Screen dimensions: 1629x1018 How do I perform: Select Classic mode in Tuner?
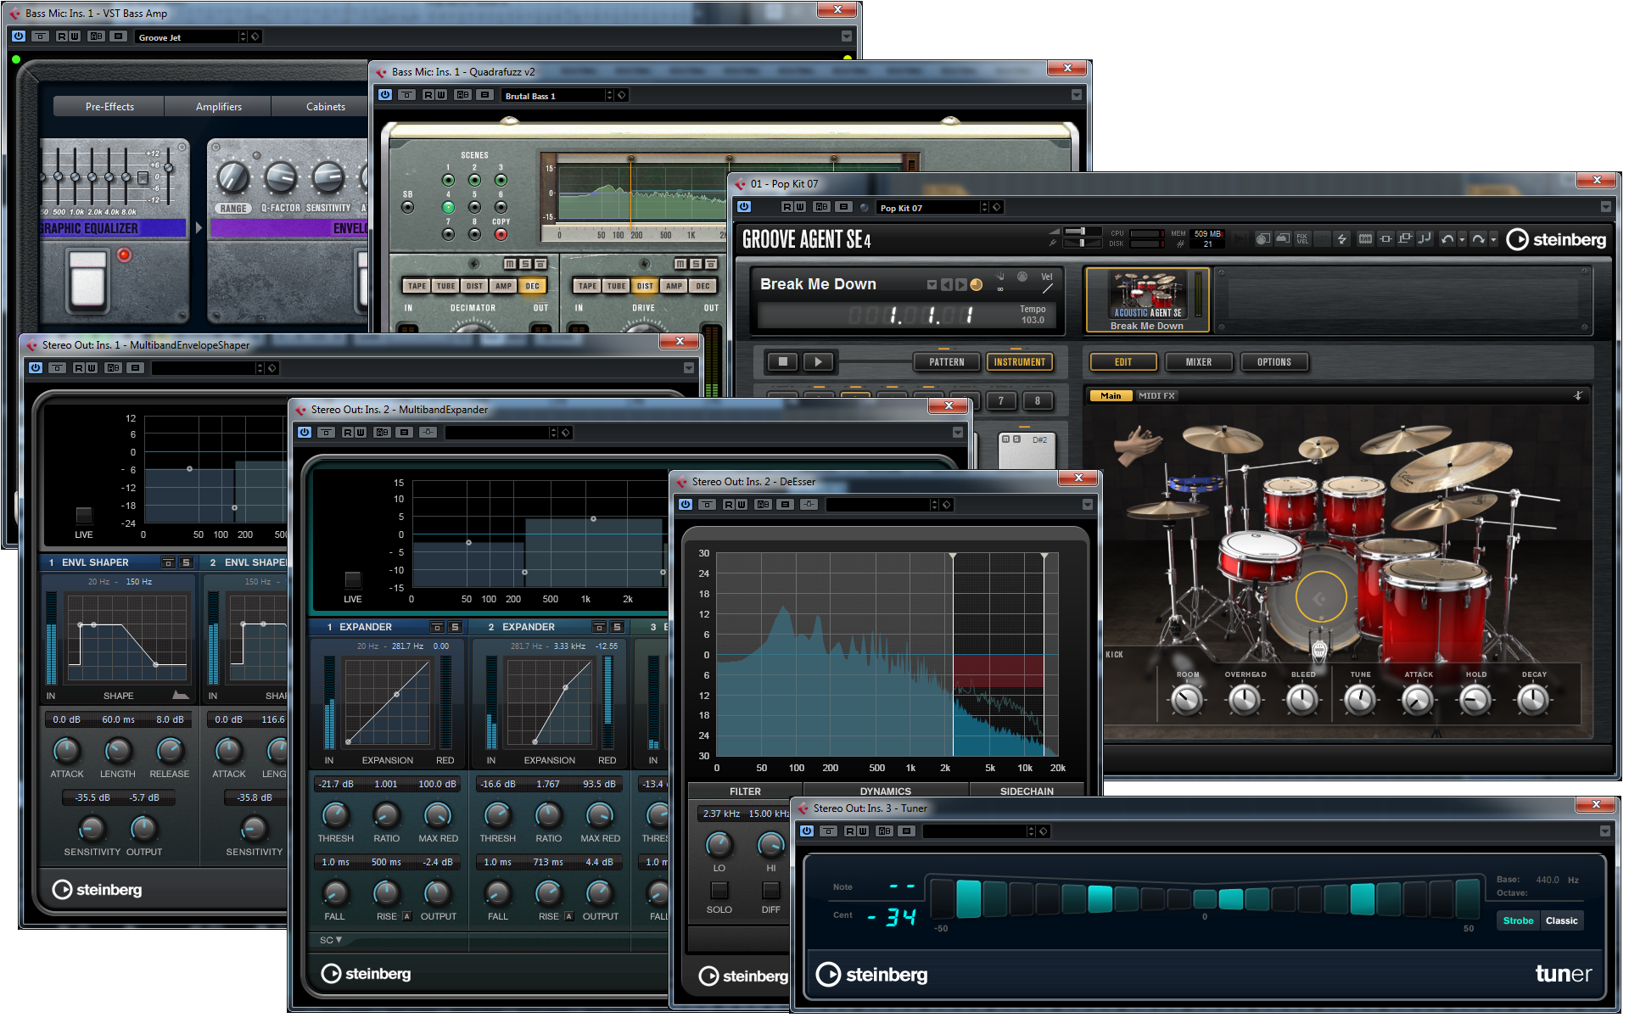tap(1561, 920)
